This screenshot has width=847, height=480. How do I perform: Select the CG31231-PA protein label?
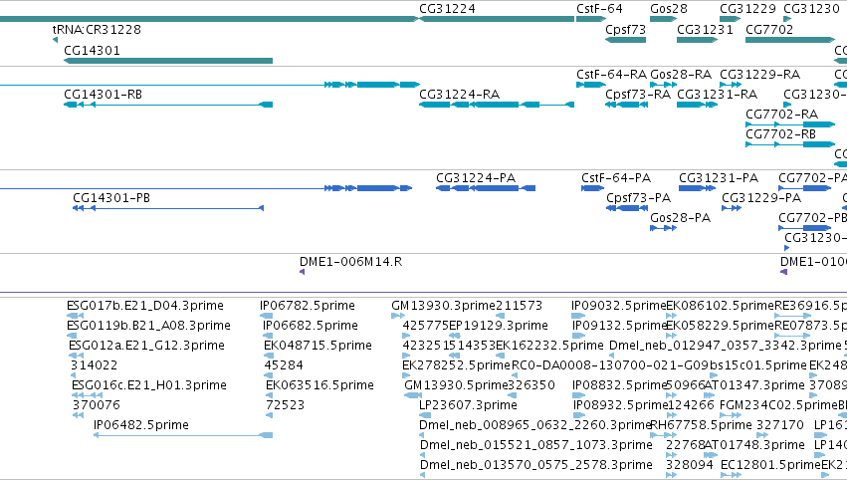[x=719, y=178]
